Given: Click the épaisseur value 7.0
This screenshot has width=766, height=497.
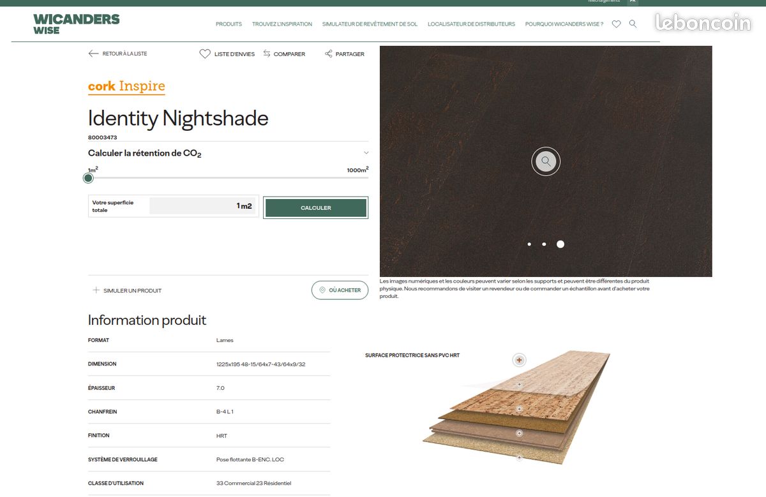Looking at the screenshot, I should pos(220,388).
